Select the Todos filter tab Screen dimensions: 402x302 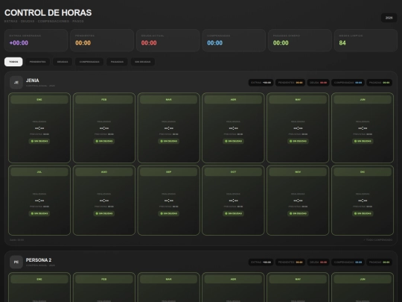tap(13, 62)
